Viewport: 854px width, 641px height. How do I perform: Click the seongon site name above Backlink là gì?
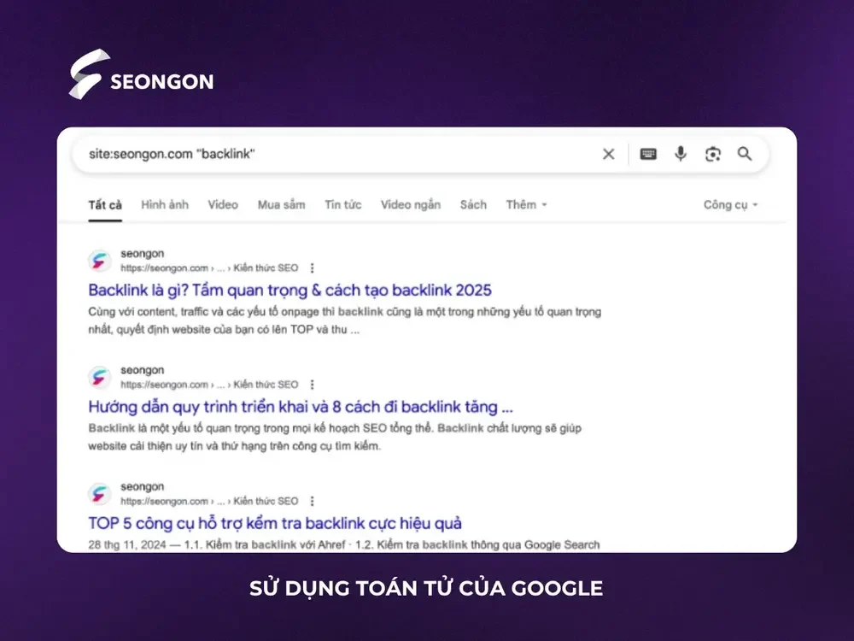pos(142,254)
